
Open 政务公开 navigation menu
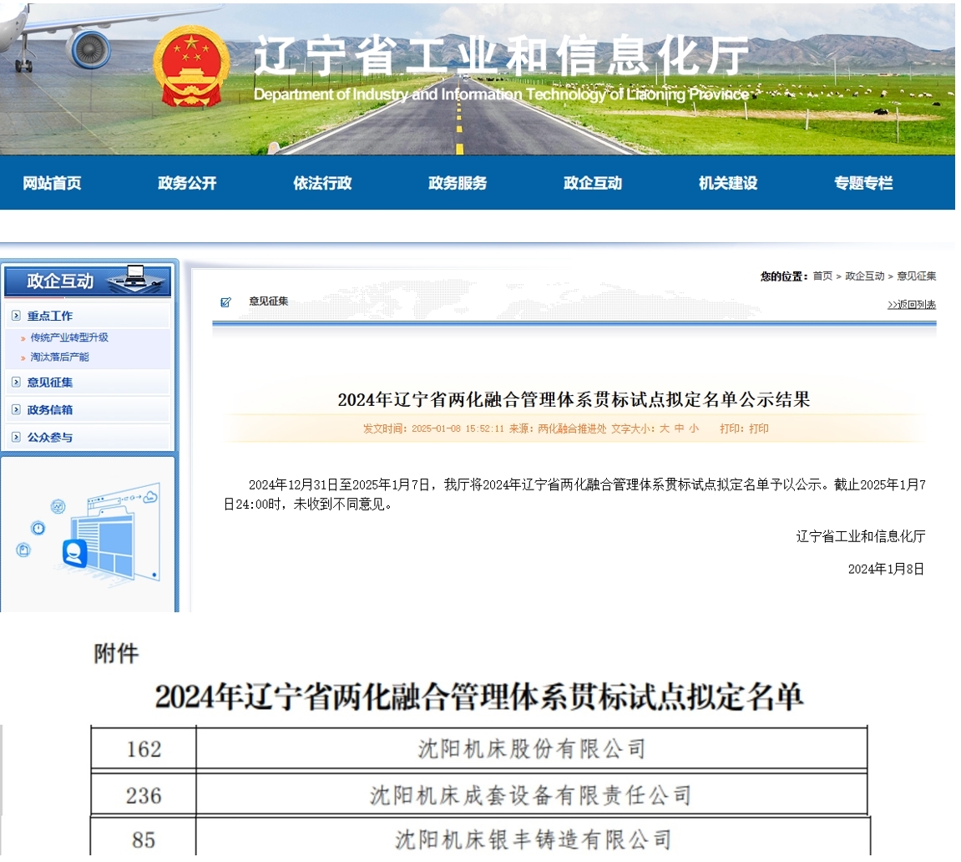point(188,183)
